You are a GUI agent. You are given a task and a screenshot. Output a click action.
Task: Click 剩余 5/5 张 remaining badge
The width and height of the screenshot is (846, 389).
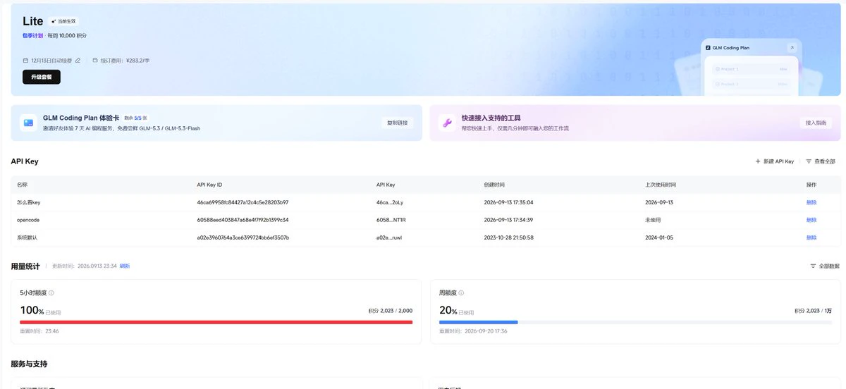click(x=136, y=118)
